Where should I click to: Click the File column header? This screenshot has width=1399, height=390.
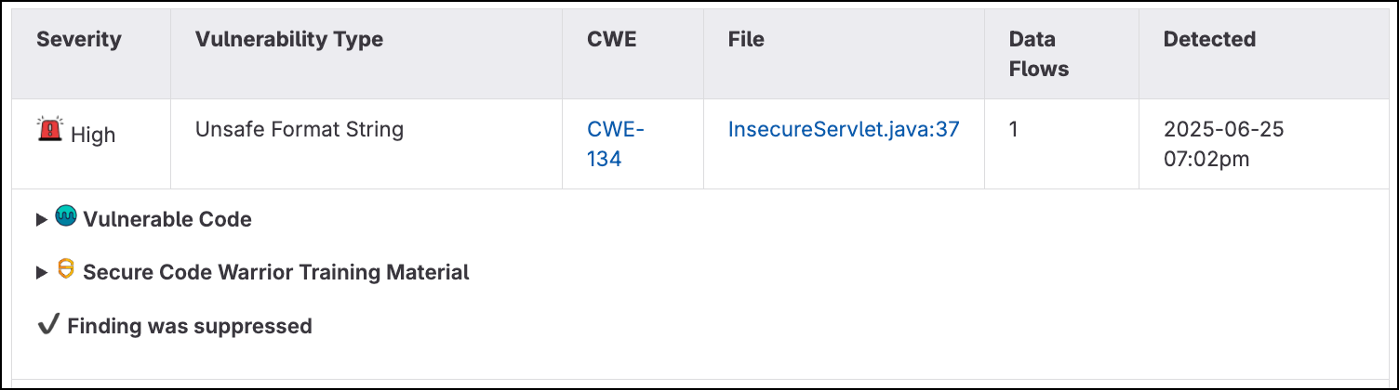(x=746, y=40)
